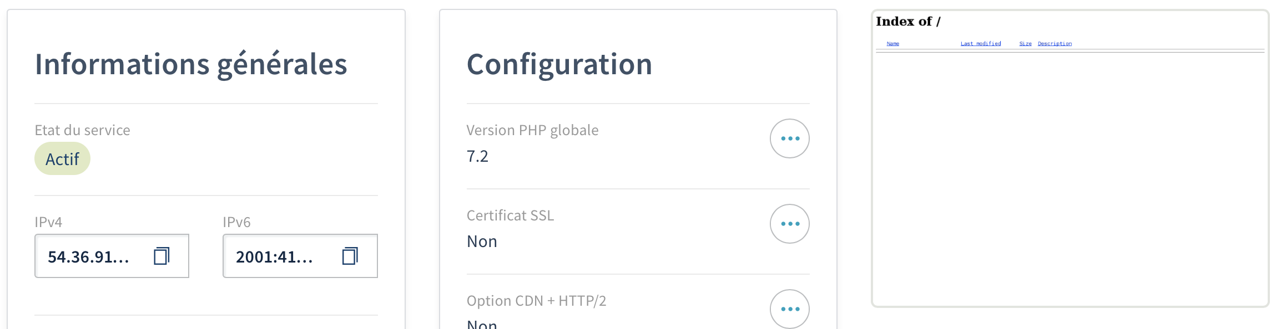Copy the IPv6 address
Screen dimensions: 1281x329
pos(350,256)
